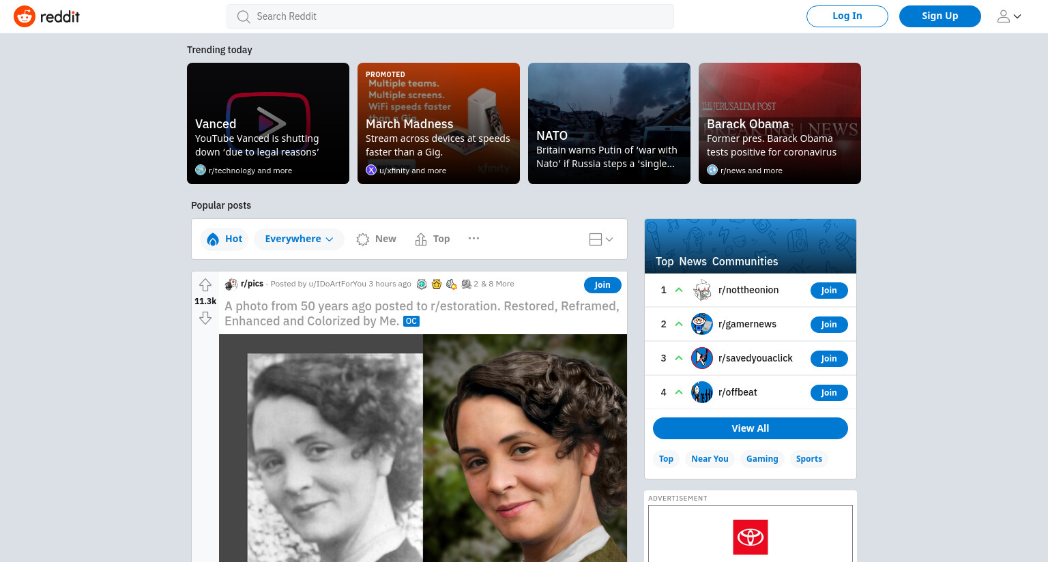The width and height of the screenshot is (1048, 562).
Task: Join r/offbeat community
Action: pos(829,393)
